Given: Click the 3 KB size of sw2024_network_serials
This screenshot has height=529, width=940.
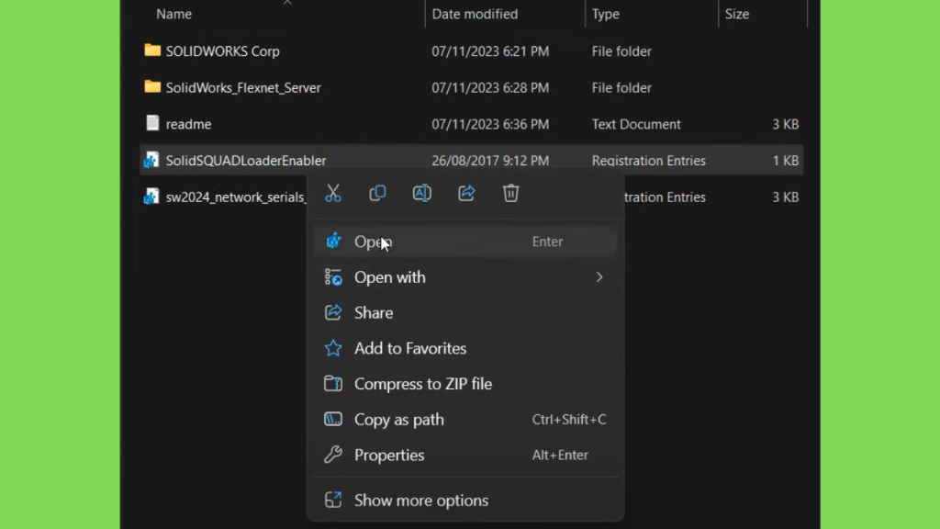Looking at the screenshot, I should [786, 197].
